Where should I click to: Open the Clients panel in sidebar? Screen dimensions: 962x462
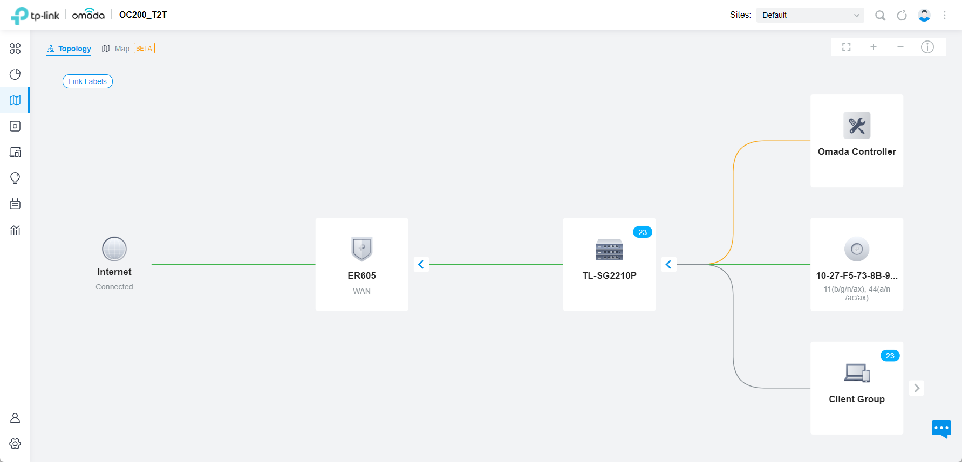[15, 152]
